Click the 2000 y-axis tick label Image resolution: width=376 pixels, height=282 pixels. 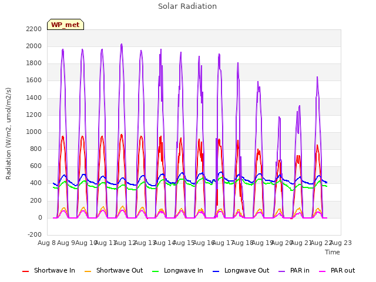(34, 46)
